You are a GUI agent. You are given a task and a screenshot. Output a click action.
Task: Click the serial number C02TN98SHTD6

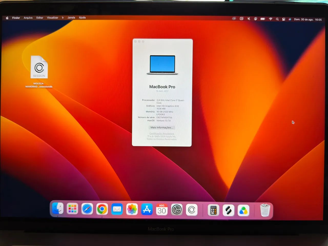tap(164, 118)
